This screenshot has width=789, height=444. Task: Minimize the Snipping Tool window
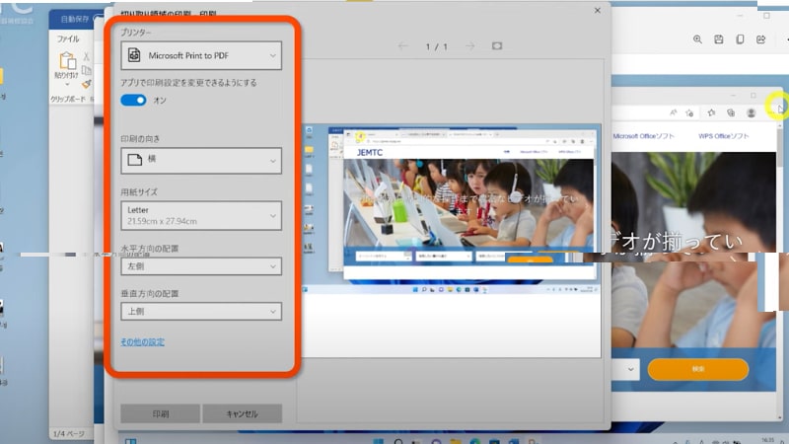[x=739, y=16]
